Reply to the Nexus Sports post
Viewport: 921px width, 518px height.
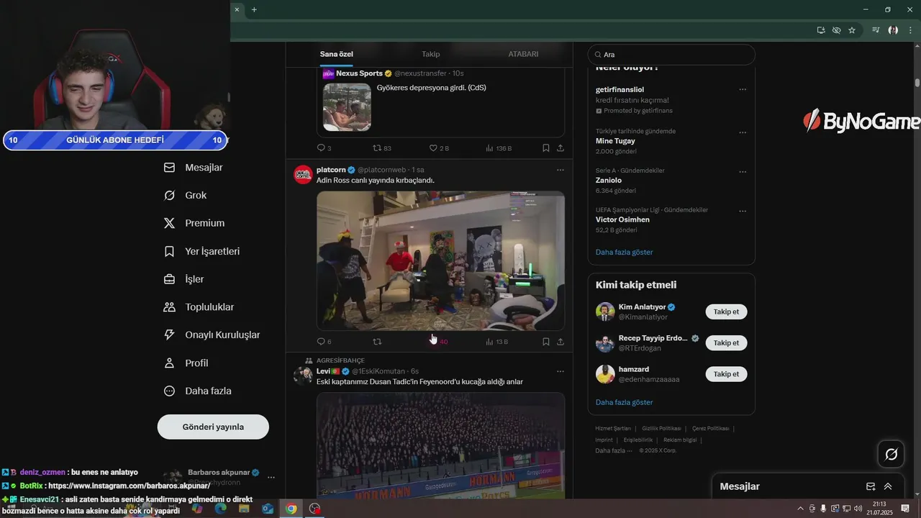pyautogui.click(x=324, y=148)
